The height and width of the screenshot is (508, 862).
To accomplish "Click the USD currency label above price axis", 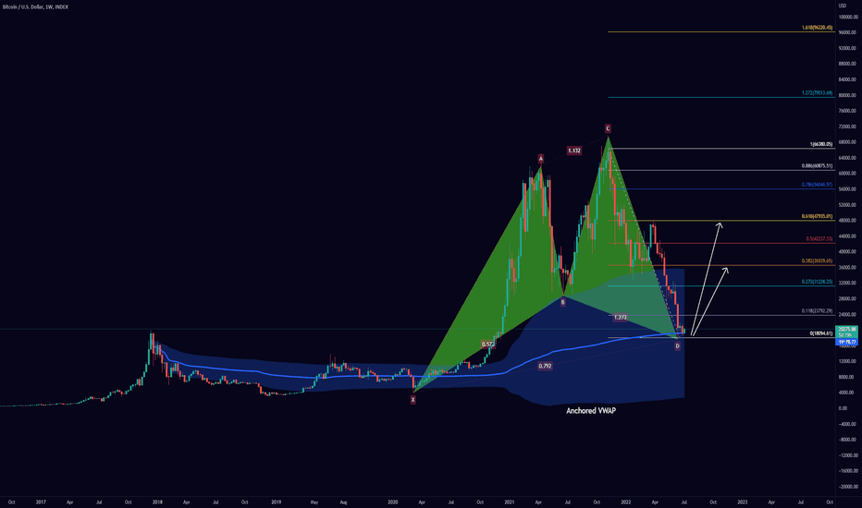I will click(843, 6).
